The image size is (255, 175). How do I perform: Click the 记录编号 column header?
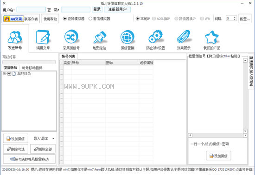(x=146, y=63)
